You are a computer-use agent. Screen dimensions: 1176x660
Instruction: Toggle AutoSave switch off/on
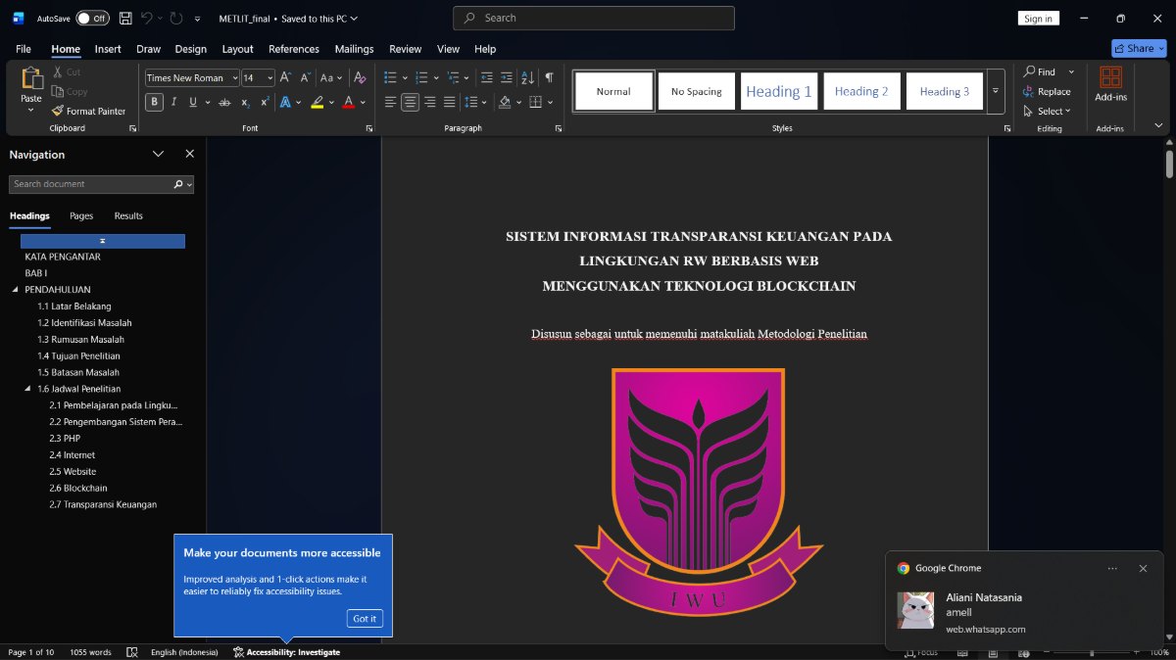coord(92,19)
